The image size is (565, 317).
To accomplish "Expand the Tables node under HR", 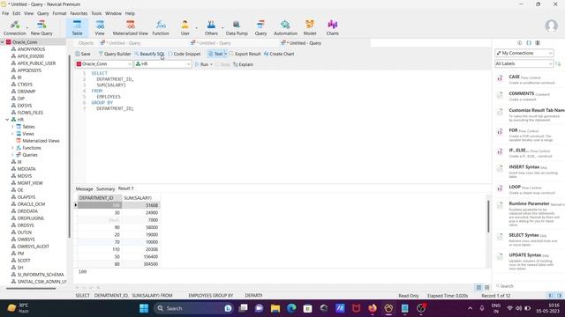I will [x=12, y=127].
